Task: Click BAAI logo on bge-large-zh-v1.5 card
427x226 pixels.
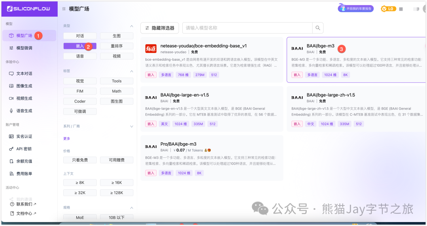Action: pyautogui.click(x=297, y=98)
